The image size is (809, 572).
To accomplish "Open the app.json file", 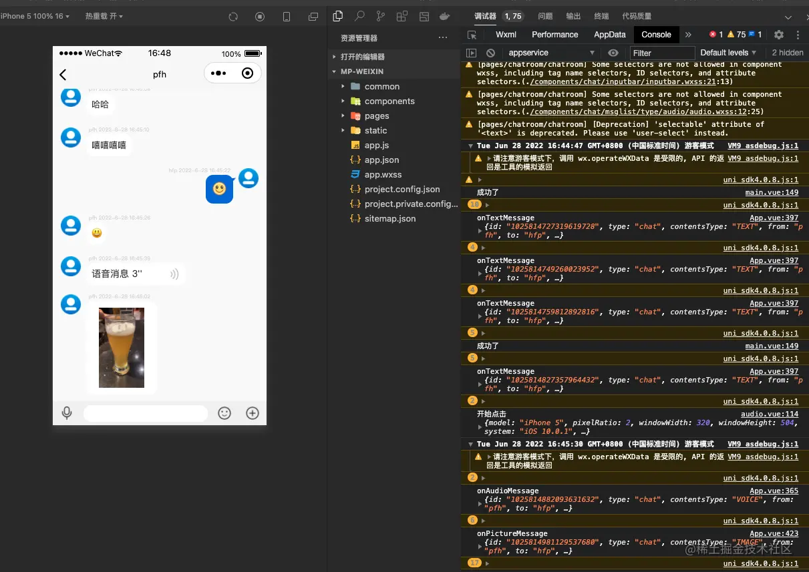I will (381, 160).
